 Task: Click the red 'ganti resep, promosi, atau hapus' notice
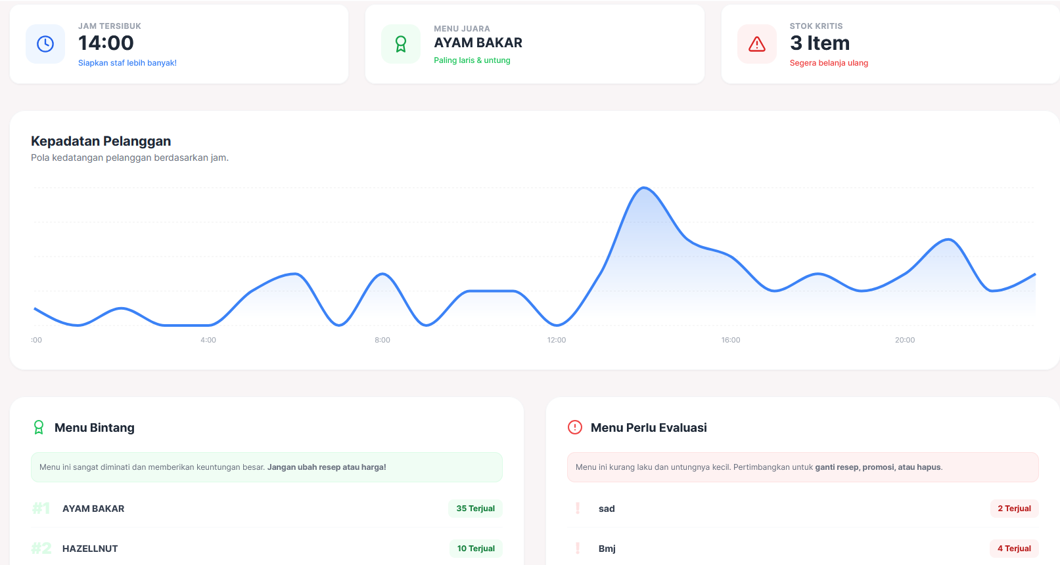[803, 467]
